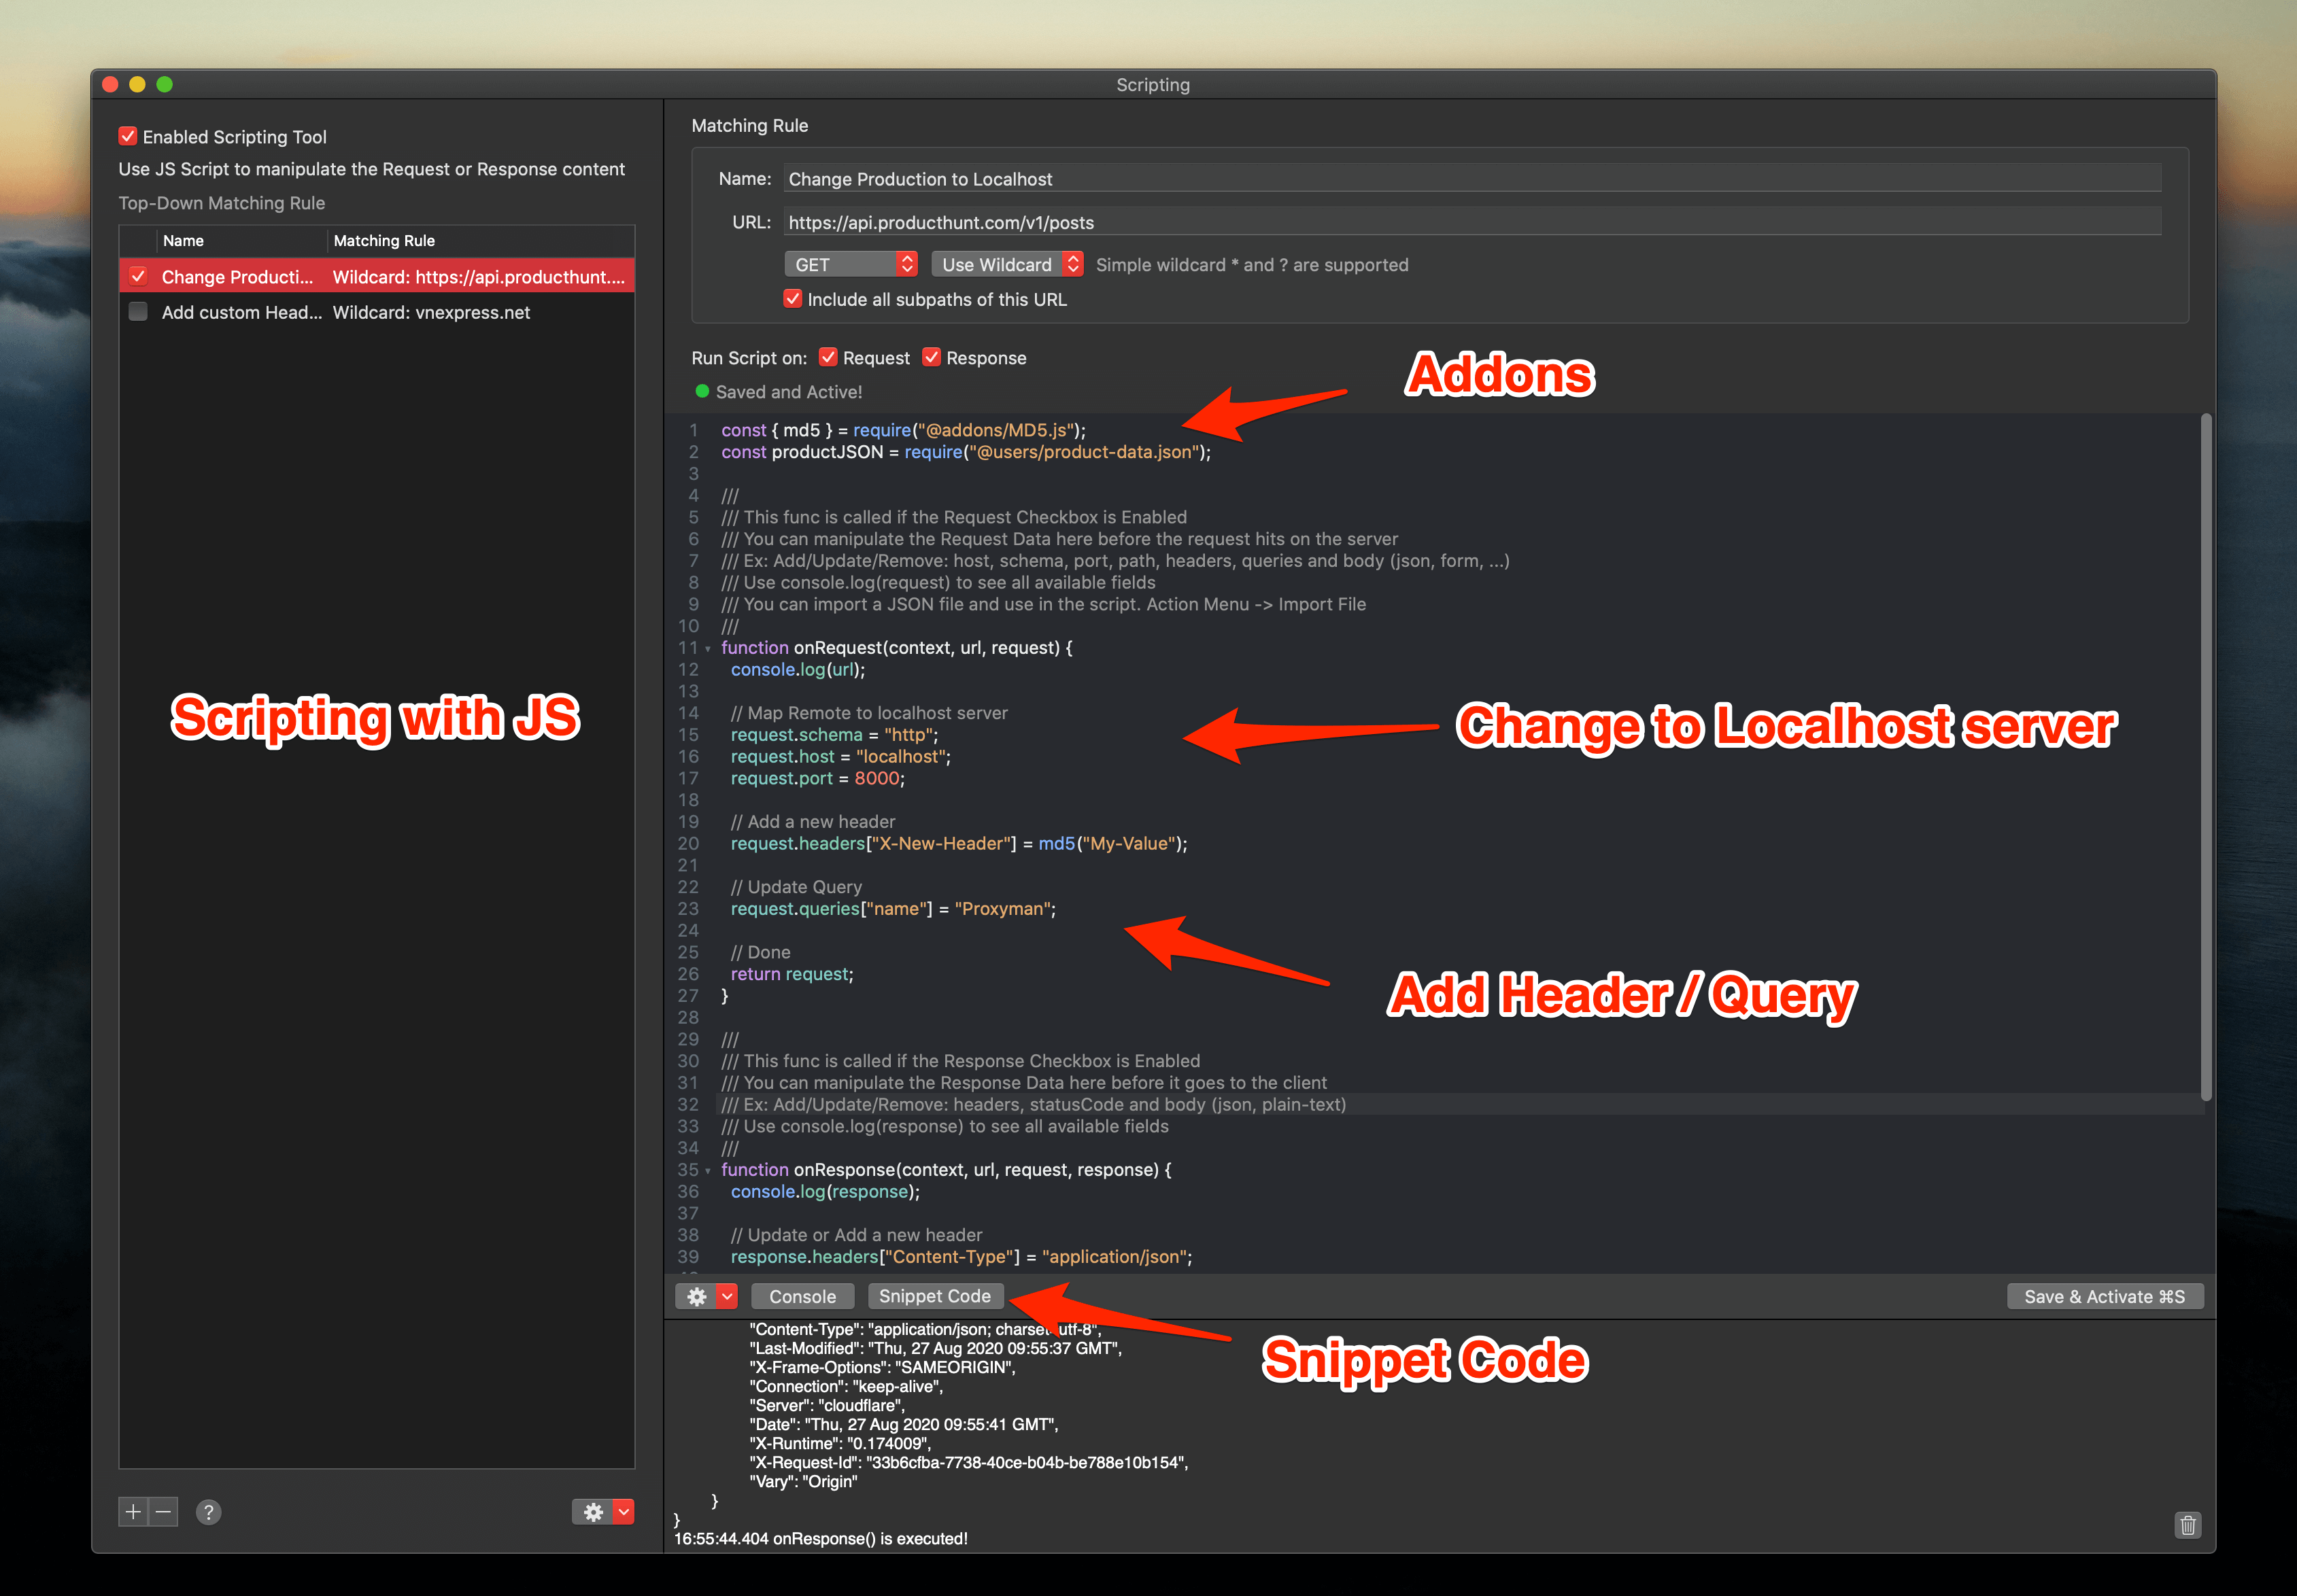Click the plus button to add rule

coord(133,1512)
